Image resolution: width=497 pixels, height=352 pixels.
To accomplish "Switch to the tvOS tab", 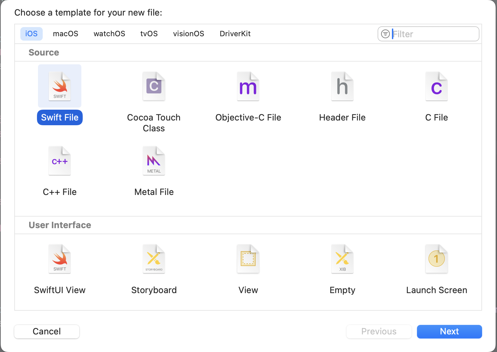I will 149,34.
